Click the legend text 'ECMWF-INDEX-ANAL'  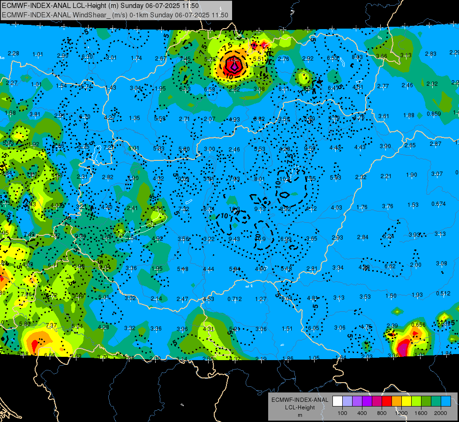pos(300,400)
